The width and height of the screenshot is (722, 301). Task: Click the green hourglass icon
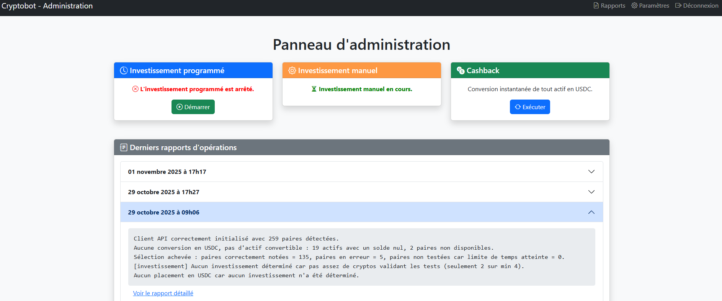pyautogui.click(x=314, y=89)
